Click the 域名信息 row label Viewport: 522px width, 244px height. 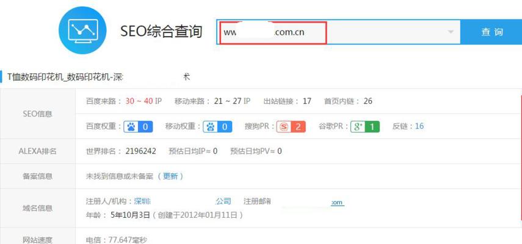click(x=38, y=208)
